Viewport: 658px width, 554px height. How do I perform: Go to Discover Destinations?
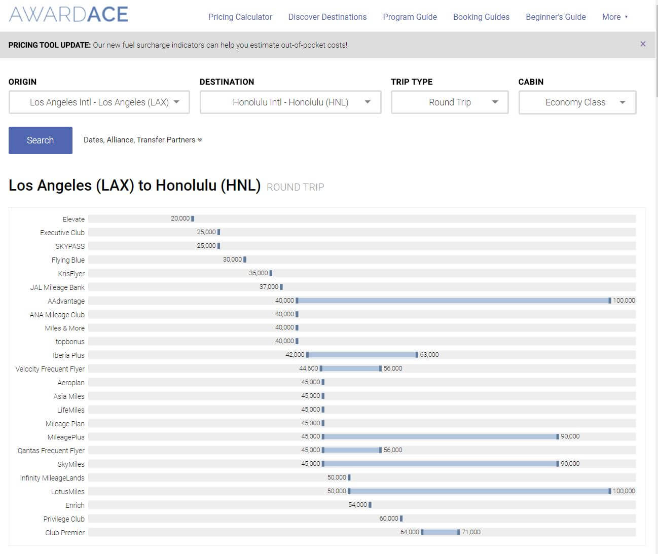327,17
